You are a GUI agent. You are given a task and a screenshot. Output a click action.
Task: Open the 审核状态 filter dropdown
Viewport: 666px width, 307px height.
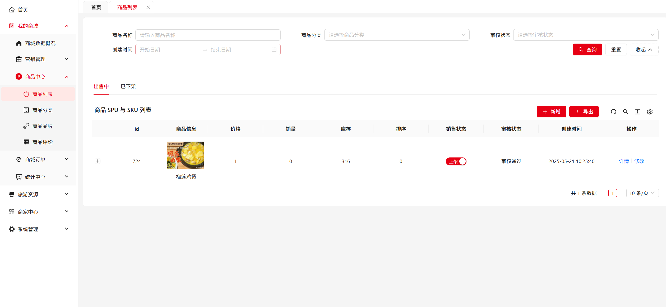point(585,35)
